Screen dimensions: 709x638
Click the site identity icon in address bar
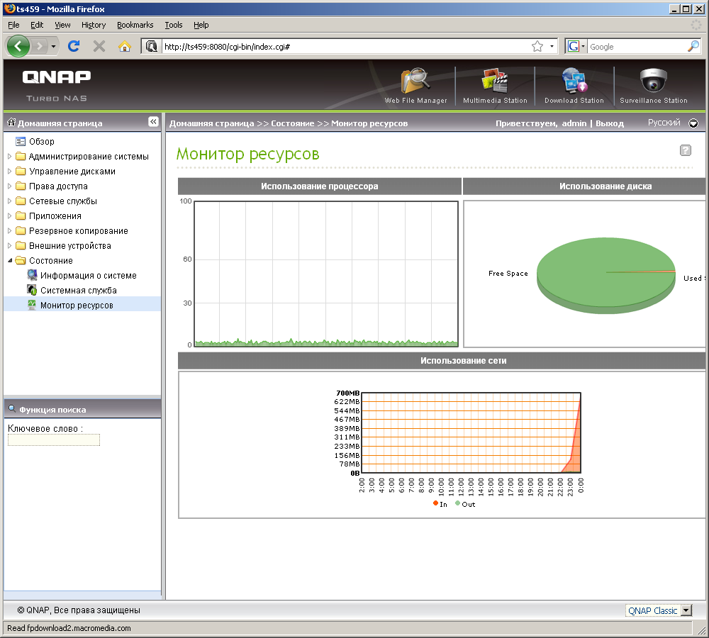[152, 46]
